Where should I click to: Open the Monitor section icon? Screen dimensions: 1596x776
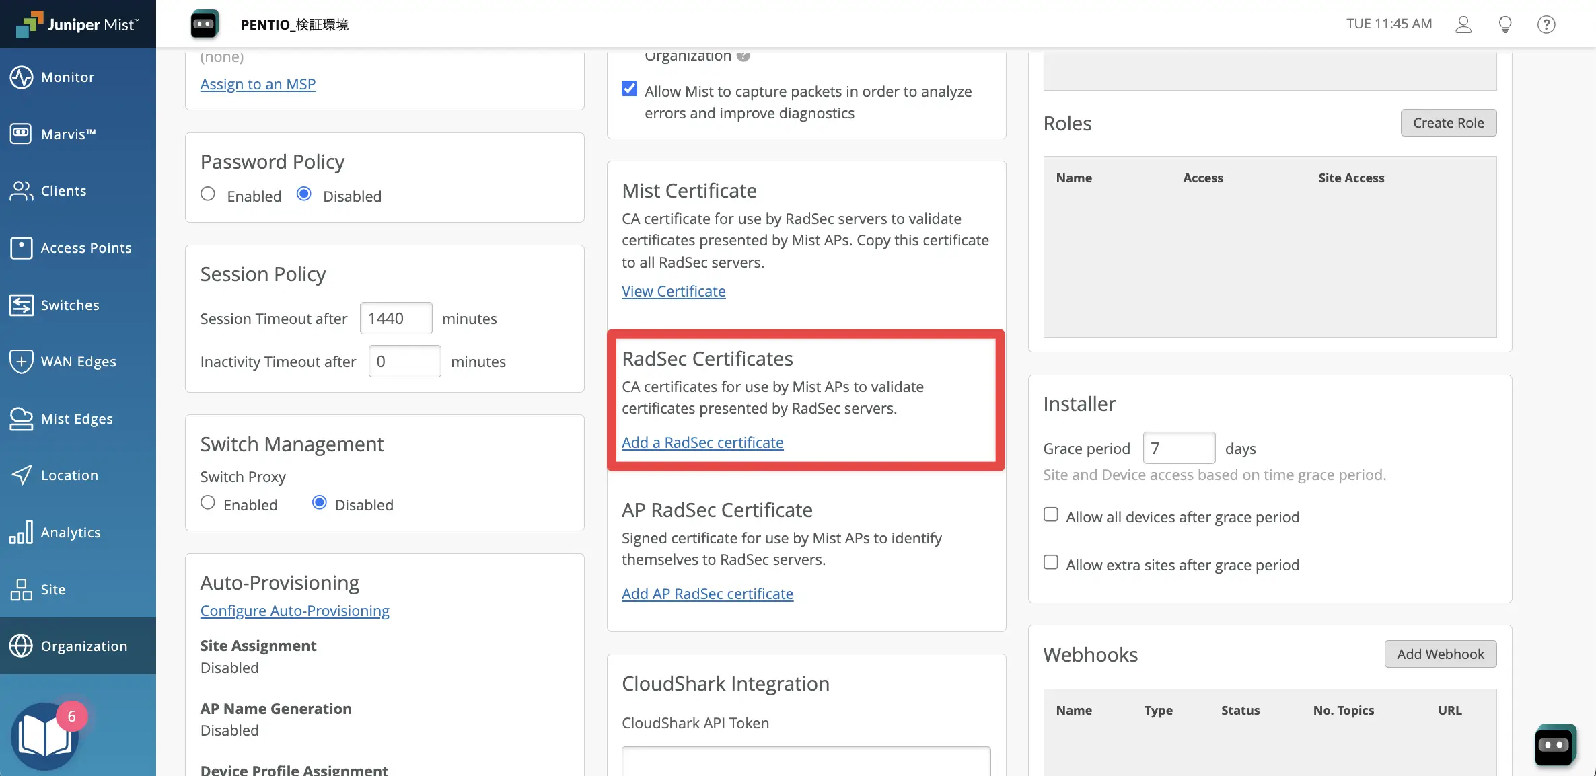(21, 77)
